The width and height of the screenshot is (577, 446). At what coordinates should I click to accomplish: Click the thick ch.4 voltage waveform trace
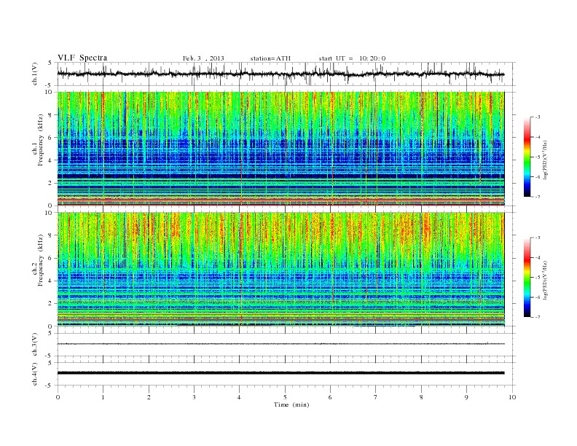click(x=280, y=373)
